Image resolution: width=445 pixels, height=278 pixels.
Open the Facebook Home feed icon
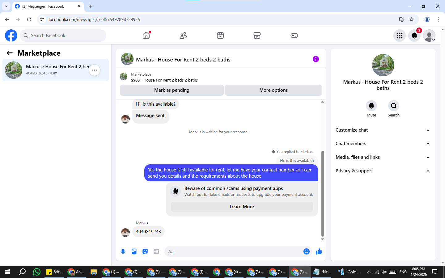tap(146, 36)
